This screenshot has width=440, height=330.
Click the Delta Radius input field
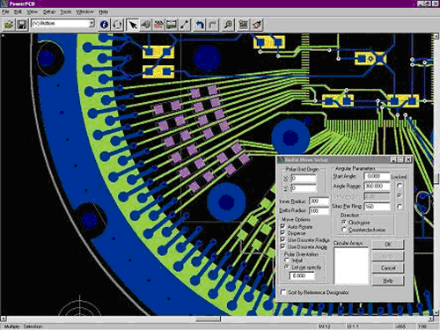coord(319,210)
